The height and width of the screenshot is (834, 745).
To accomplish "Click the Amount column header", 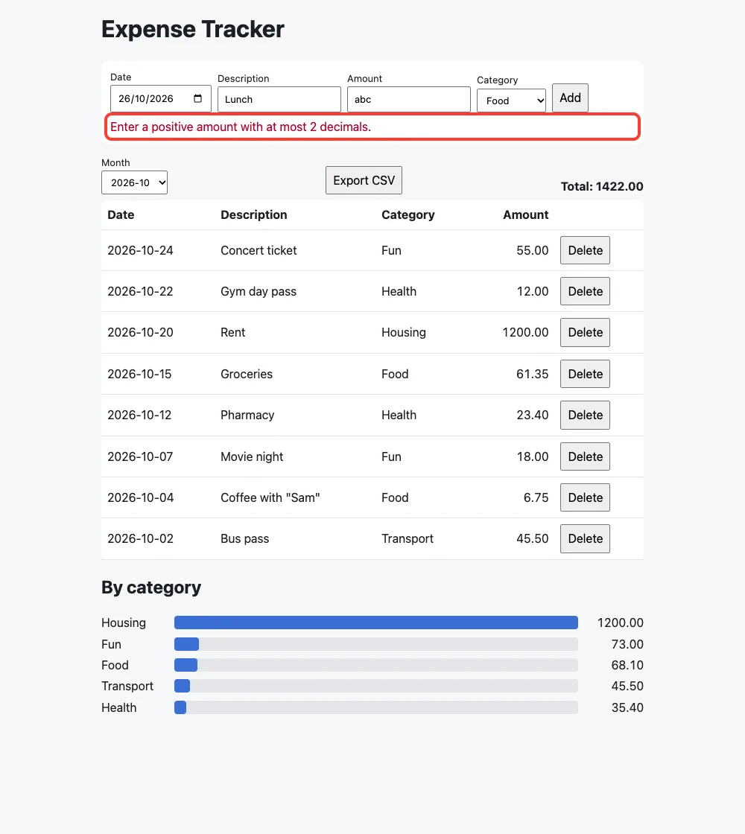I will pyautogui.click(x=526, y=215).
